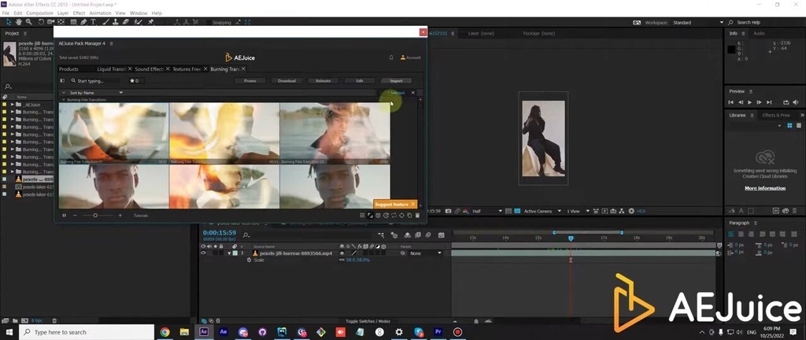Open the AEJuice Account link

[411, 57]
